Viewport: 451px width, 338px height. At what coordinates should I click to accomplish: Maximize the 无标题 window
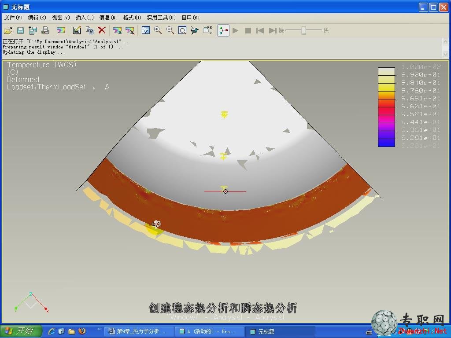[433, 7]
